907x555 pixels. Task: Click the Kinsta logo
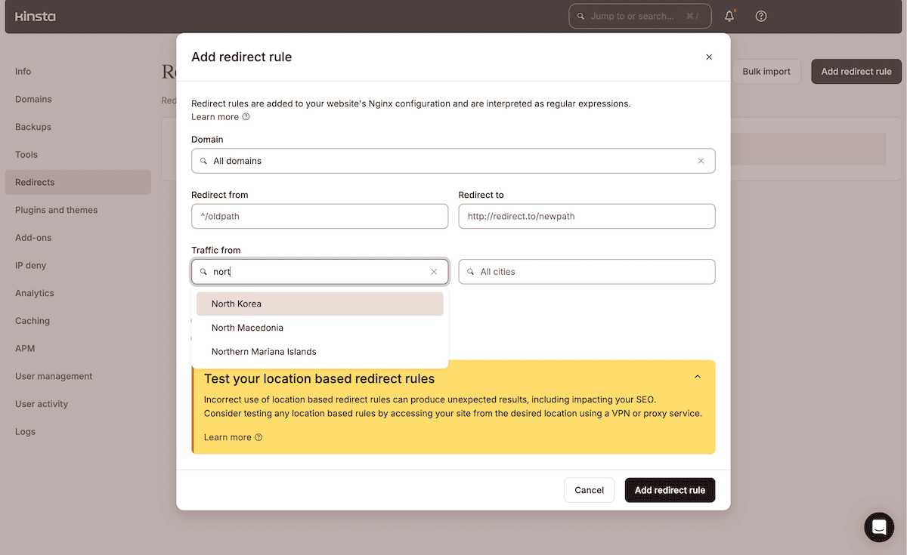pos(35,16)
